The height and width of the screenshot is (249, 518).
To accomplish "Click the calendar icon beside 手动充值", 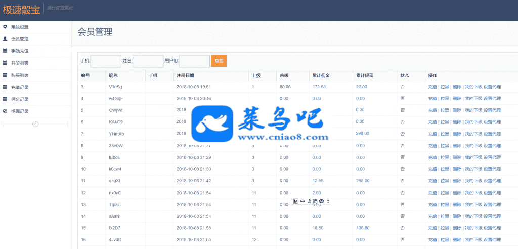I will (x=5, y=51).
